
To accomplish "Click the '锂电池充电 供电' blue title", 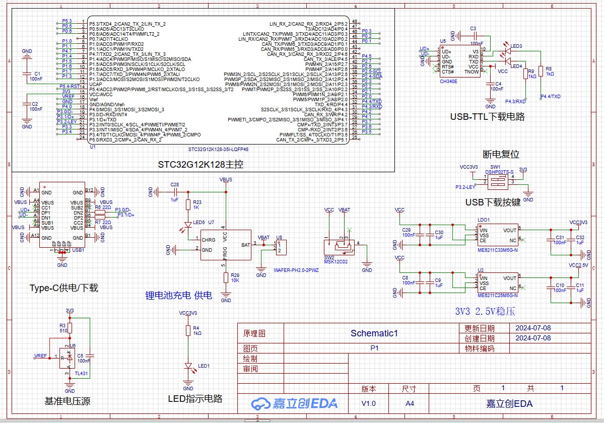I will (x=179, y=295).
